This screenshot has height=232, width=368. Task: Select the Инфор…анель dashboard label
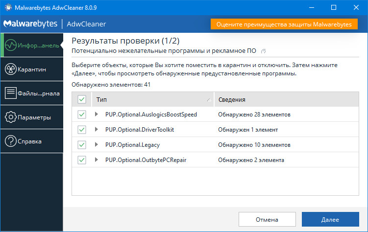pyautogui.click(x=39, y=46)
